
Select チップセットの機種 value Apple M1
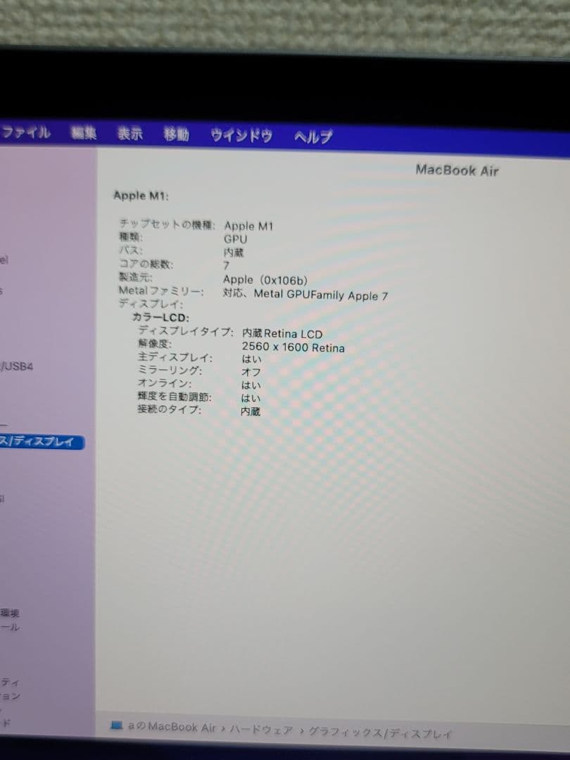tap(248, 226)
